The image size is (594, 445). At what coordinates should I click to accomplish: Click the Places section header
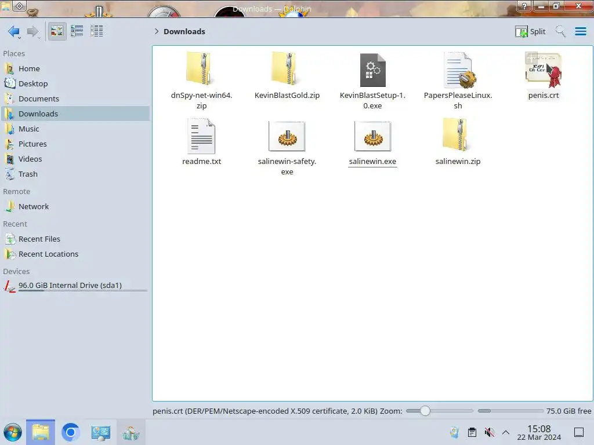[x=14, y=54]
